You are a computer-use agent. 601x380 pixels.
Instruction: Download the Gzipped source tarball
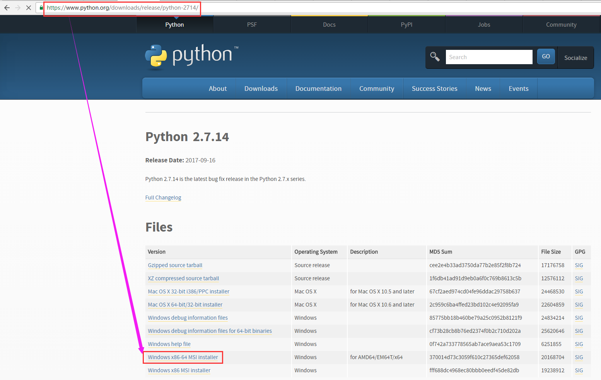[175, 265]
